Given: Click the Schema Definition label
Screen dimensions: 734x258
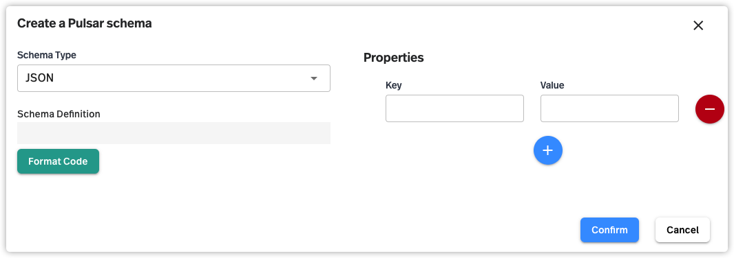Looking at the screenshot, I should click(x=59, y=114).
